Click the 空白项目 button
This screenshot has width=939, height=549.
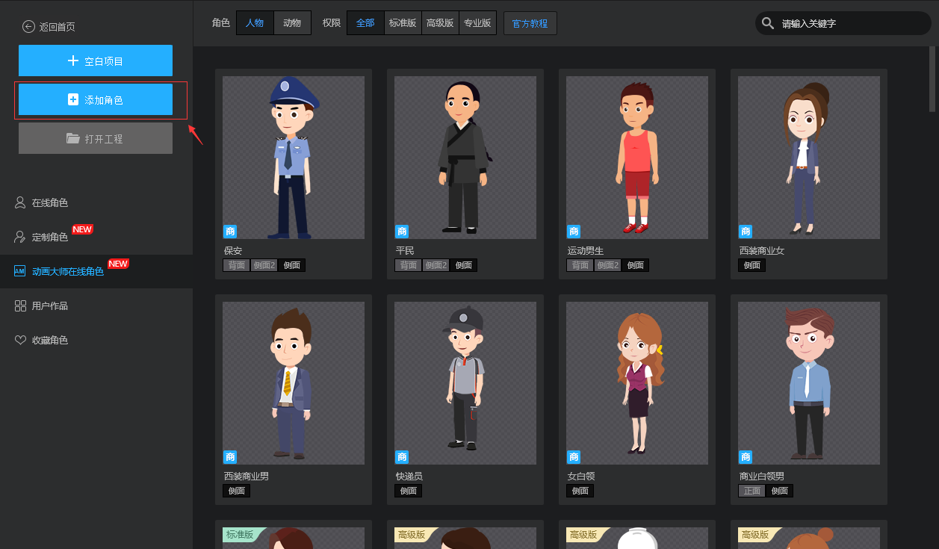(x=96, y=61)
